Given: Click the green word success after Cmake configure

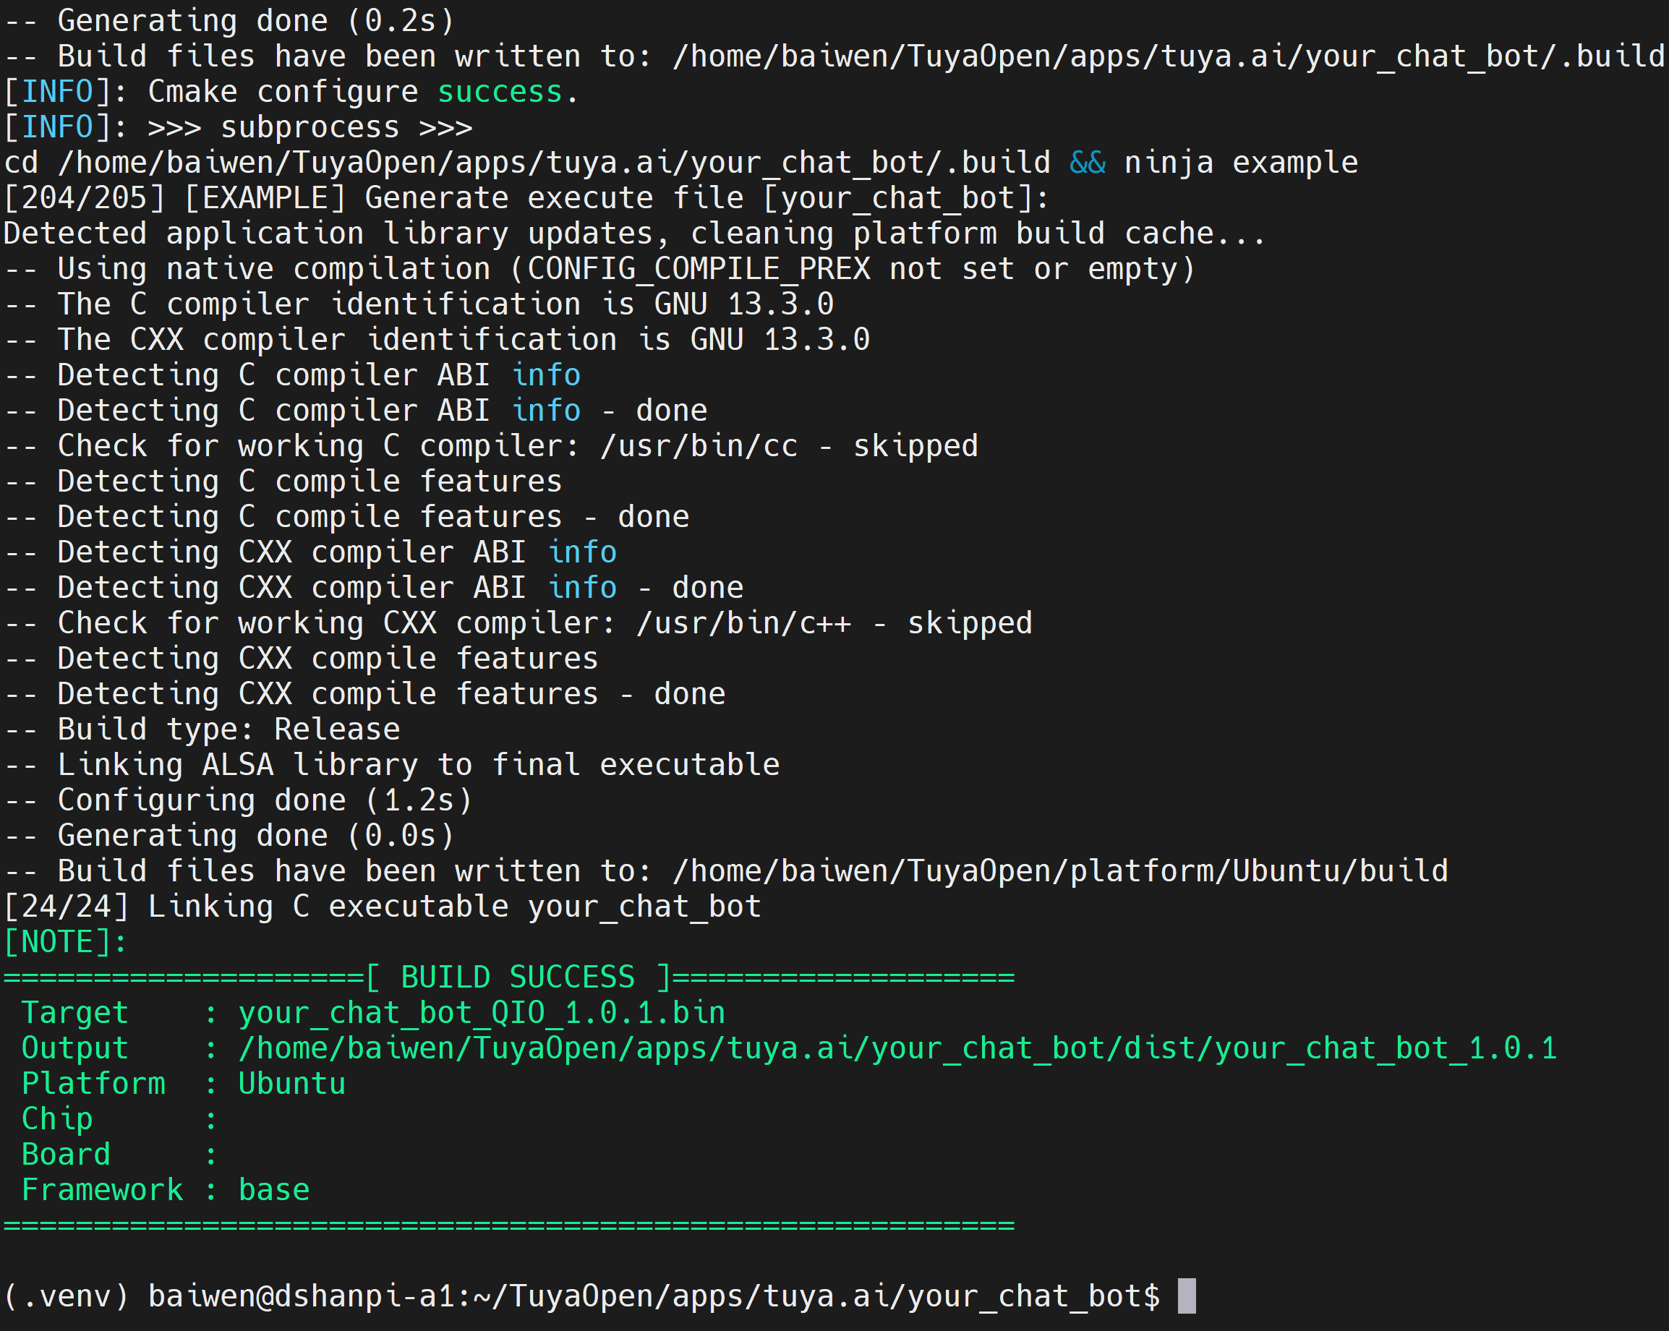Looking at the screenshot, I should point(499,92).
